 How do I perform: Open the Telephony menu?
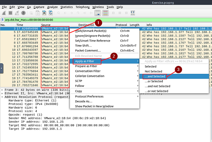click(x=83, y=7)
